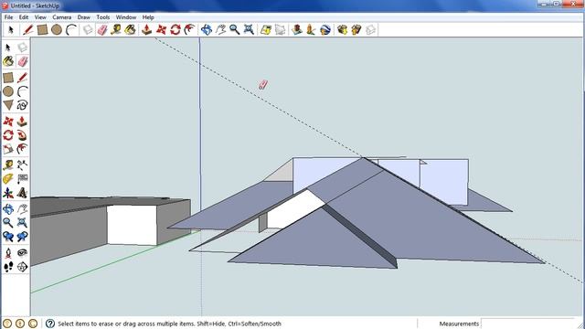Pick the Line pencil tool in top toolbar
This screenshot has height=329, width=585.
point(28,30)
